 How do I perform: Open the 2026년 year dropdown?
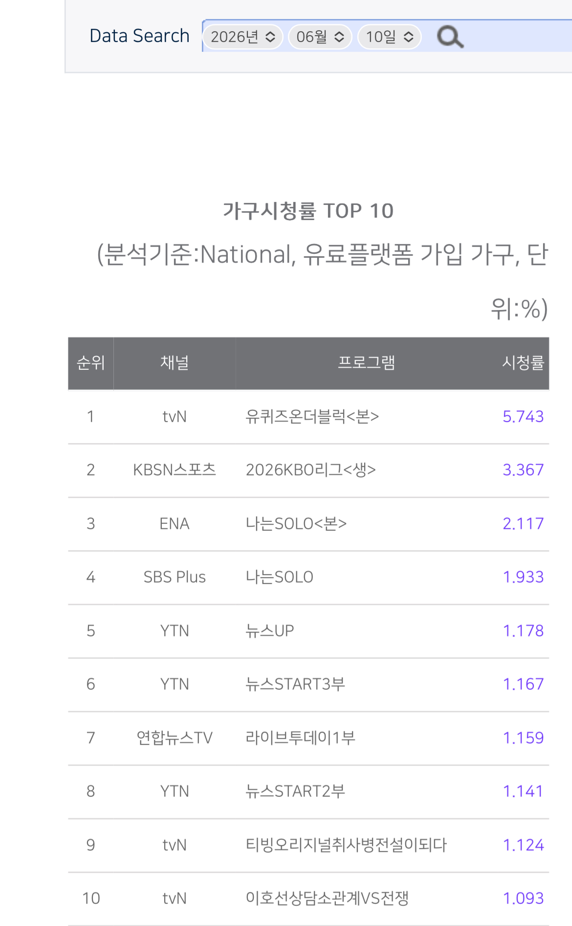[x=243, y=37]
